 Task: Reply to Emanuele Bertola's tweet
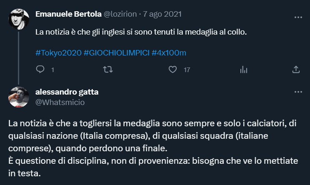[x=40, y=70]
